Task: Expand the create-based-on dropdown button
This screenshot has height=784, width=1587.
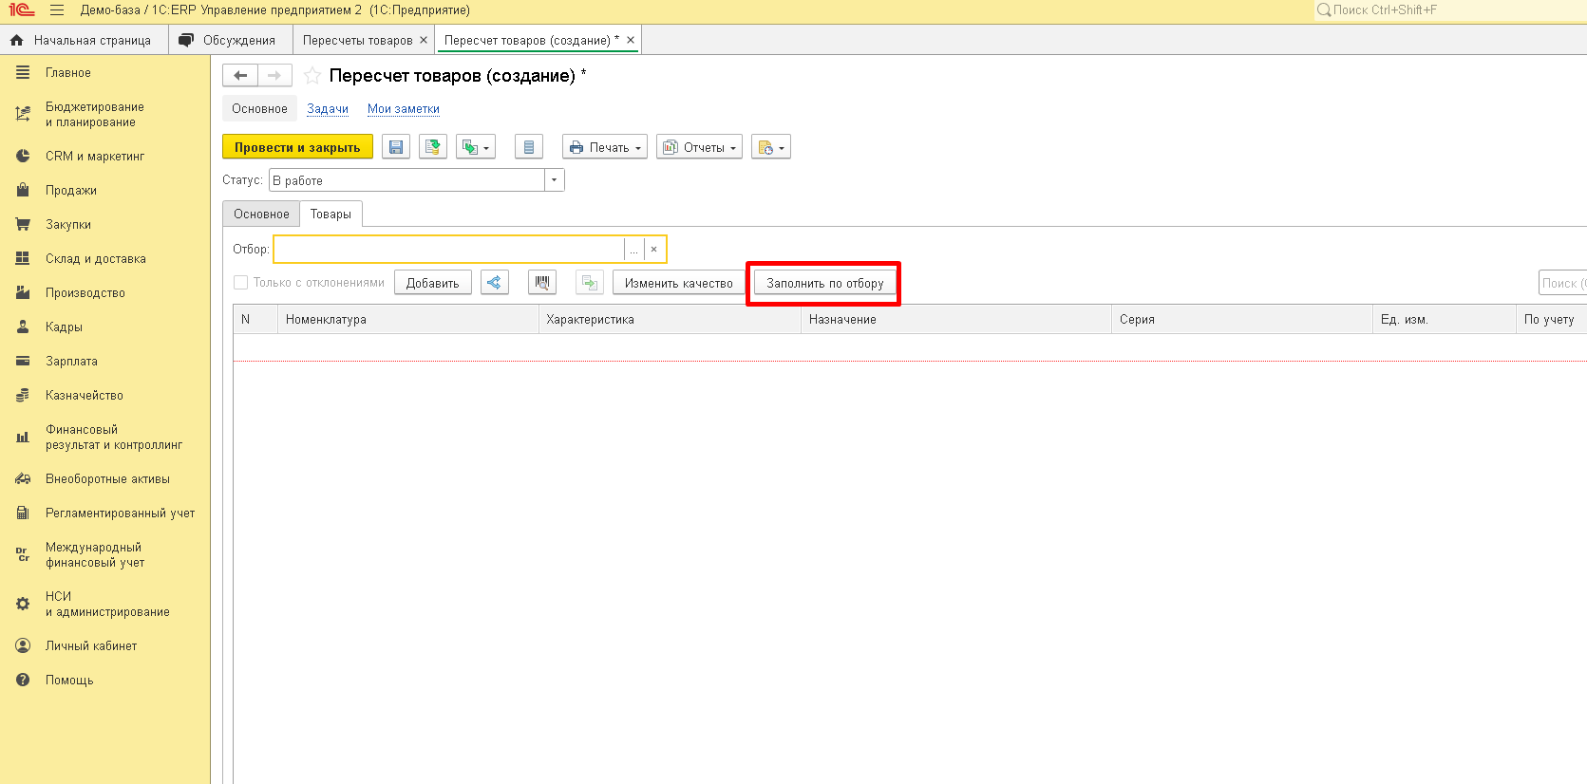Action: [476, 147]
